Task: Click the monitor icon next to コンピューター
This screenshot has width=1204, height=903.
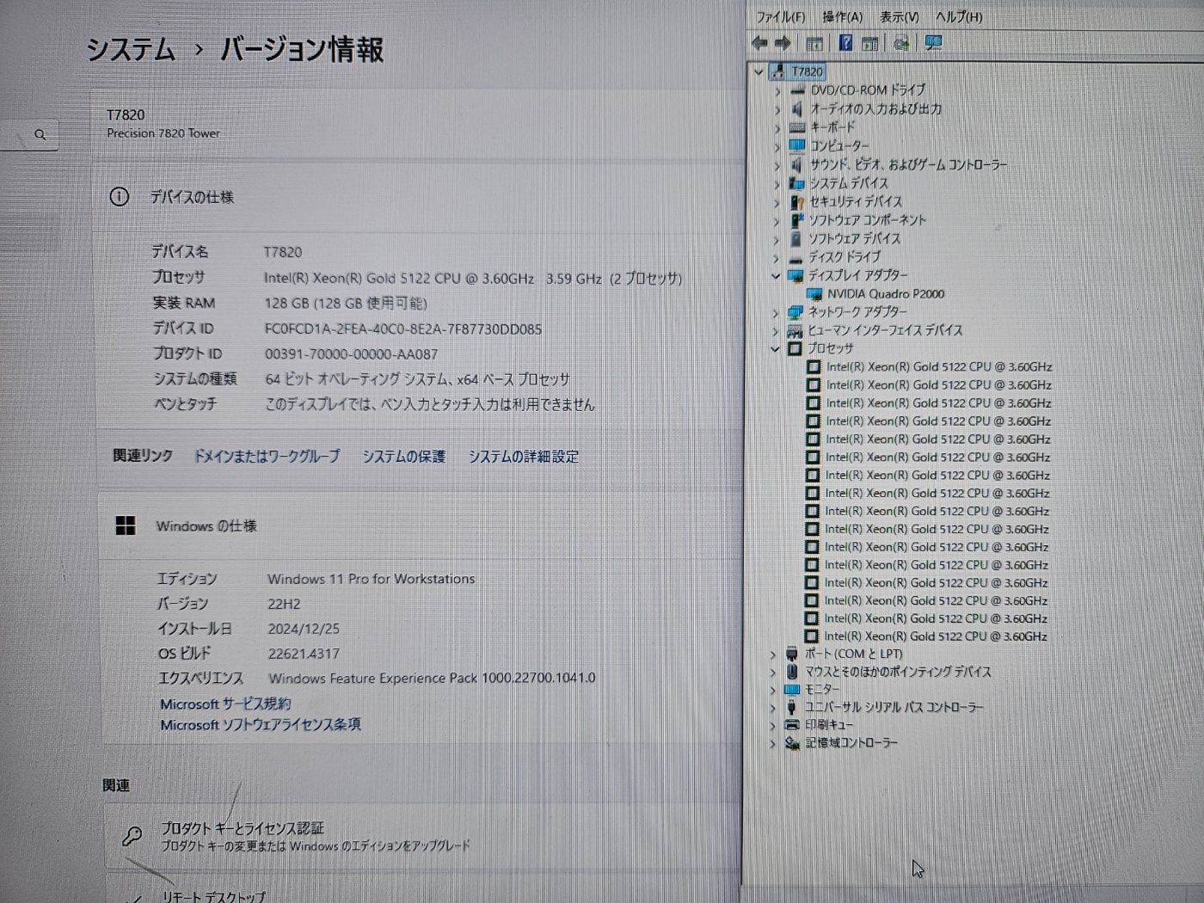Action: [x=797, y=145]
